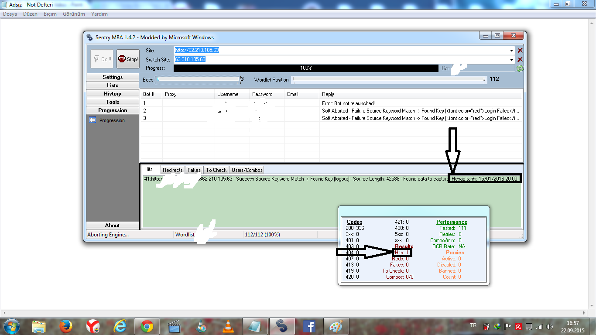596x335 pixels.
Task: Click the About button in the sidebar
Action: [x=112, y=226]
